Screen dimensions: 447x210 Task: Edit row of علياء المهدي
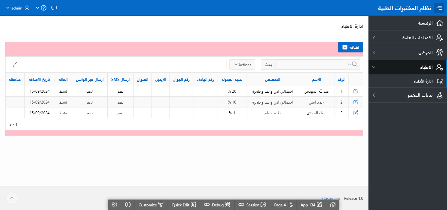click(356, 113)
